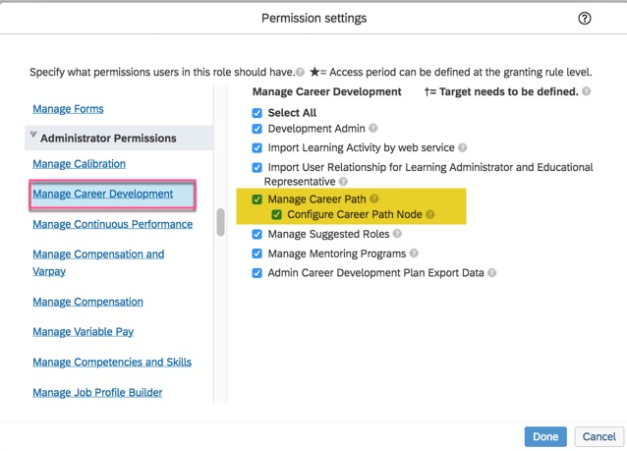Click the left panel scrollbar thumb
Image resolution: width=627 pixels, height=451 pixels.
[x=221, y=223]
